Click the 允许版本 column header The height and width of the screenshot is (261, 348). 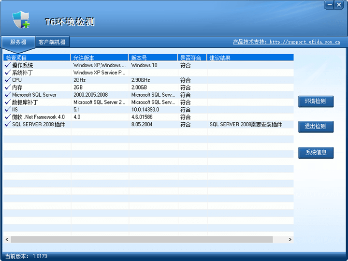click(x=100, y=58)
